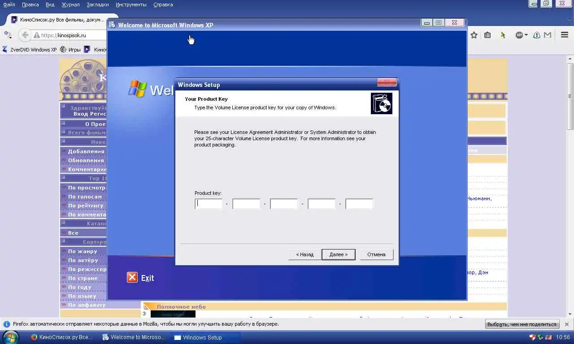Click the Отмена button in Windows Setup
This screenshot has height=344, width=574.
pos(376,254)
